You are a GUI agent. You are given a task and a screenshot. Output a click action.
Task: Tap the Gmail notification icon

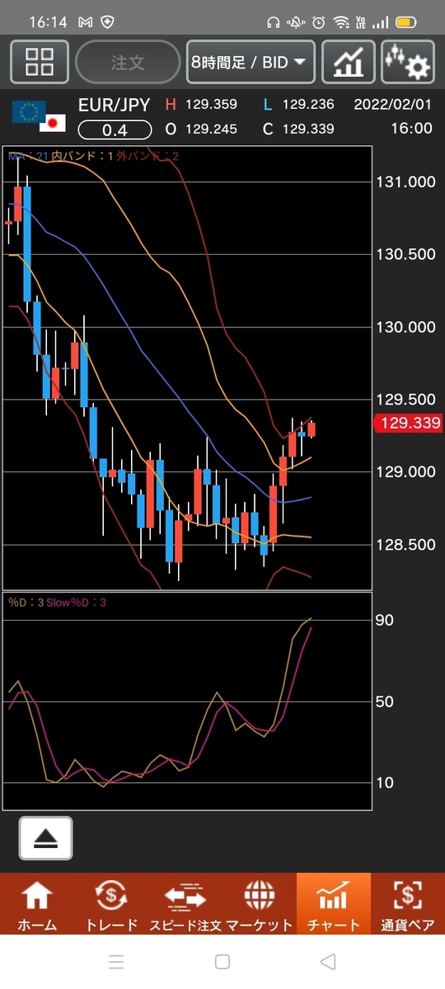click(86, 22)
